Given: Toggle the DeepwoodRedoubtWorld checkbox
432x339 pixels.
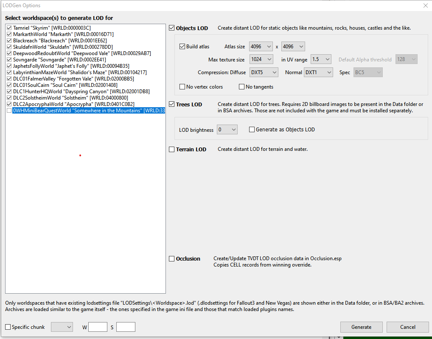Looking at the screenshot, I should (9, 53).
